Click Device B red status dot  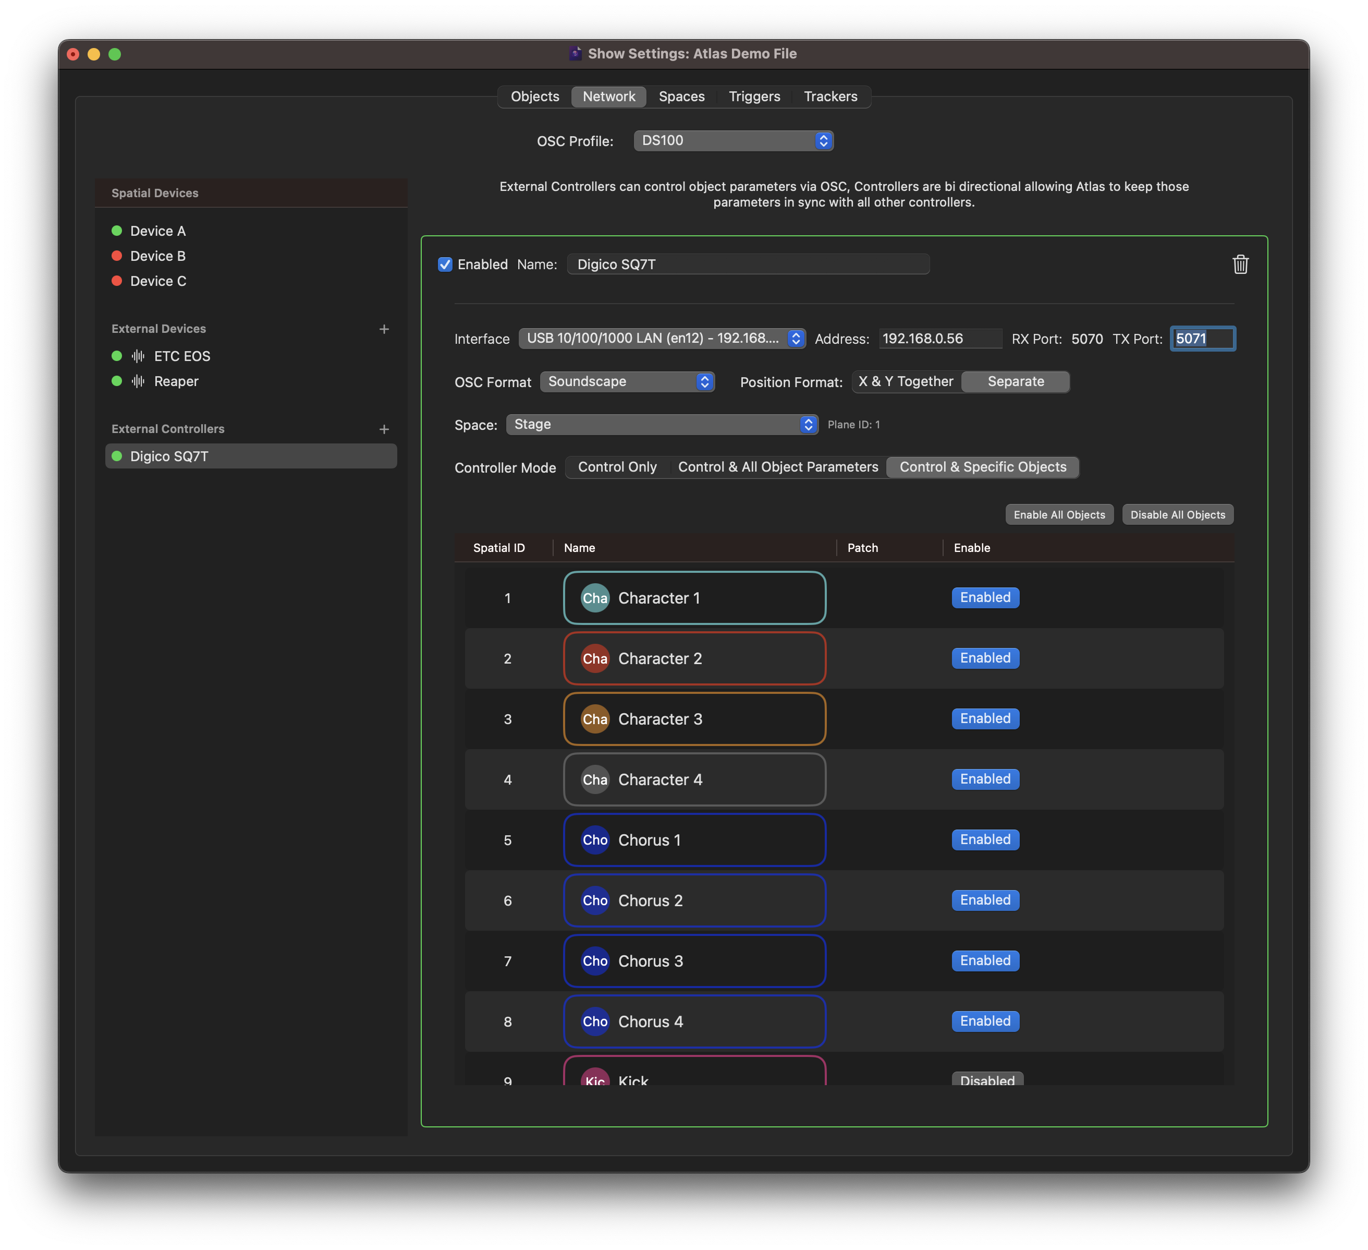click(117, 256)
